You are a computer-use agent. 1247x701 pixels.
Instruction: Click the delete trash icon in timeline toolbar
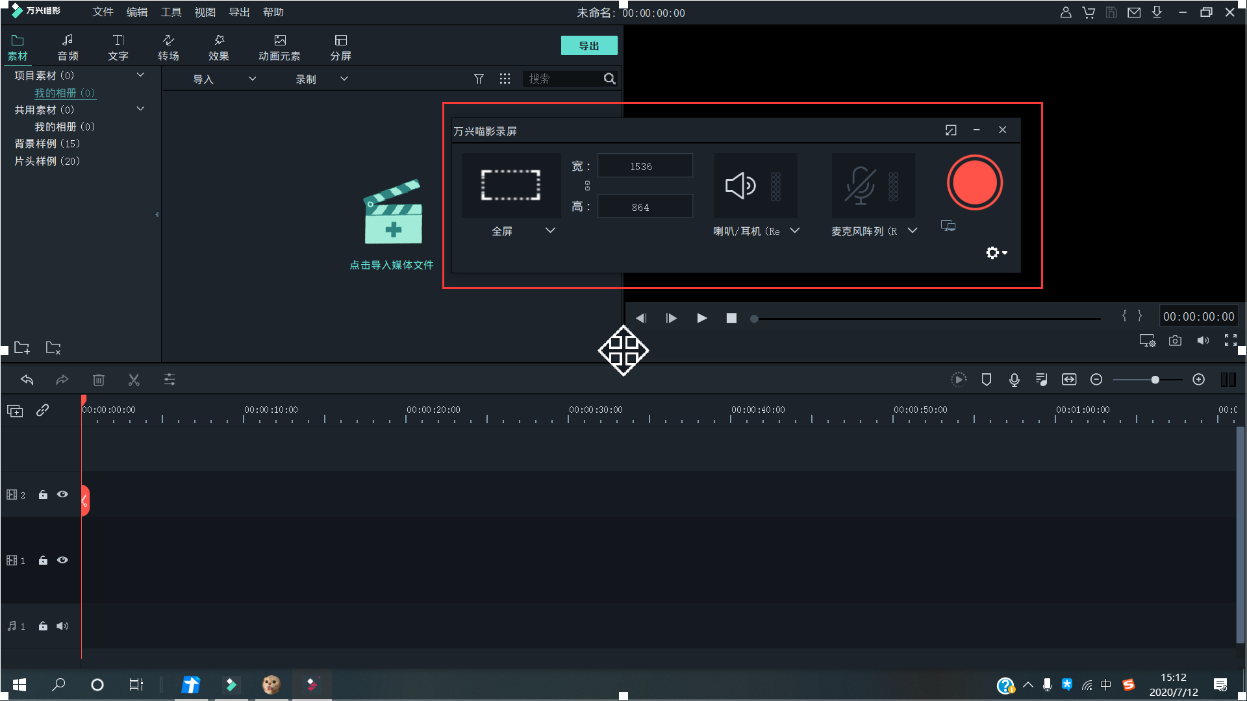(98, 380)
